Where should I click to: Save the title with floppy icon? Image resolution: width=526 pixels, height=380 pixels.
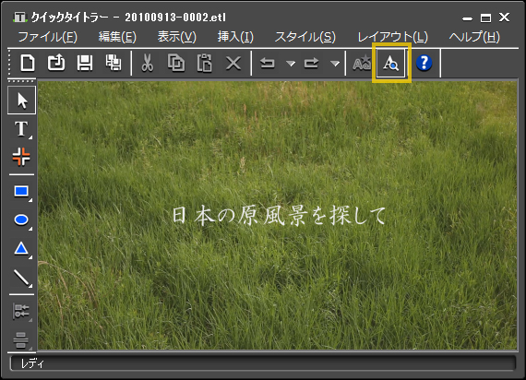point(85,63)
